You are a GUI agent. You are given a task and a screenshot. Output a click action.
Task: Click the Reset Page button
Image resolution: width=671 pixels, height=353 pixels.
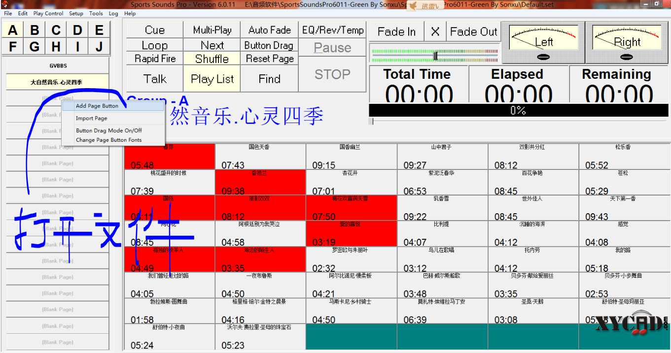tap(270, 59)
